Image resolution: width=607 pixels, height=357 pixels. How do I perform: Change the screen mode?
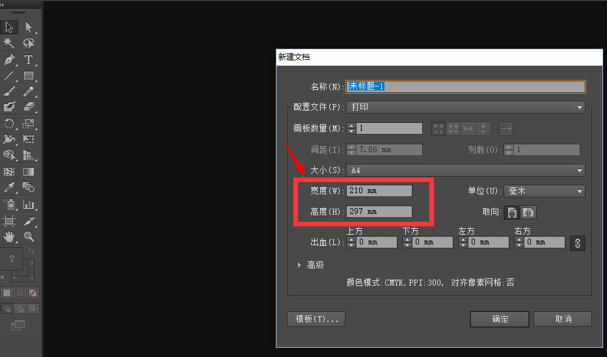[x=18, y=325]
